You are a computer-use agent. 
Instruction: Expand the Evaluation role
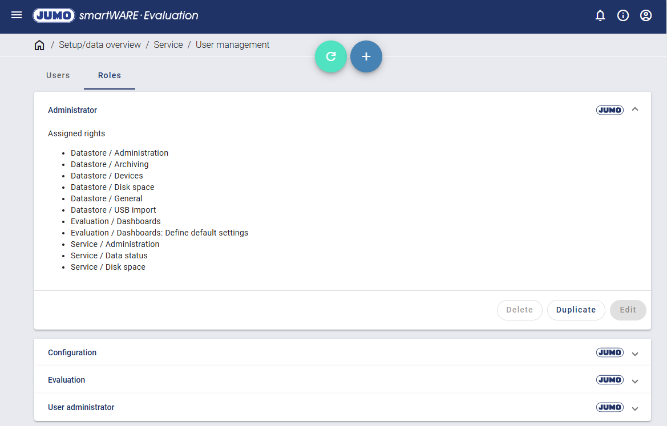pyautogui.click(x=635, y=381)
